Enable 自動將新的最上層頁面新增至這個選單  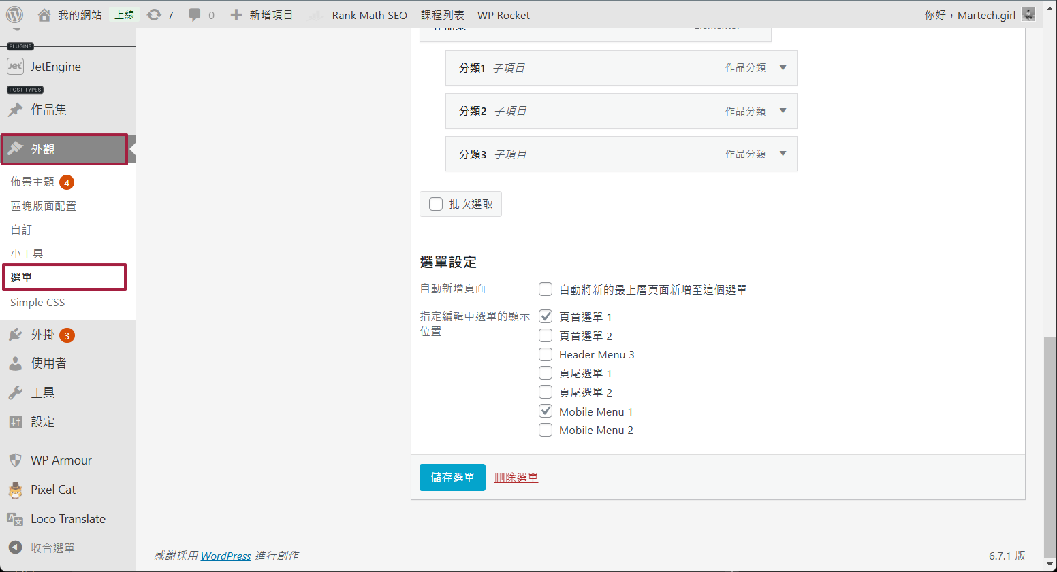coord(546,289)
